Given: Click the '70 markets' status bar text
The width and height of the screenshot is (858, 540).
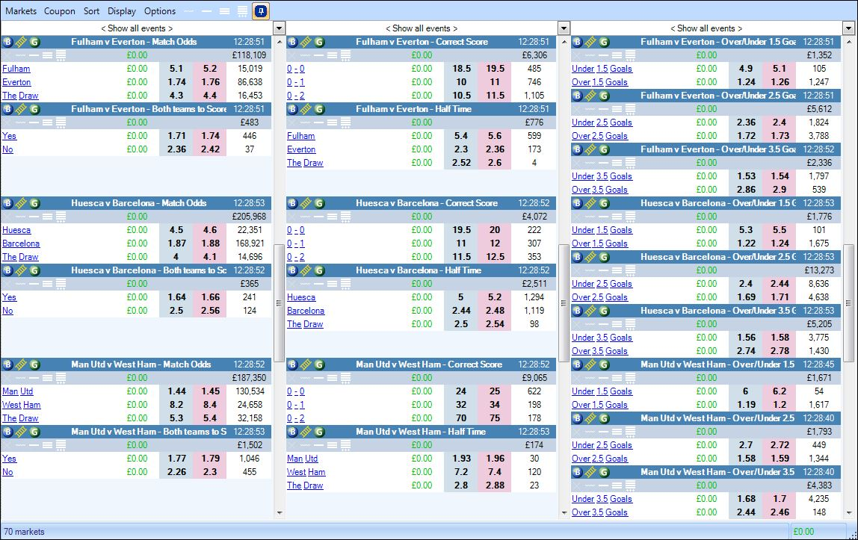Looking at the screenshot, I should tap(24, 532).
